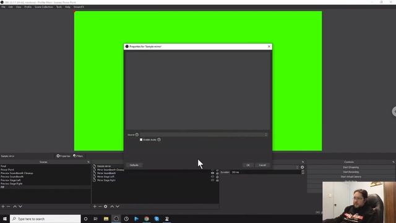Toggle the lock for Mirror Stage Left source
This screenshot has height=223, width=396.
pyautogui.click(x=217, y=177)
